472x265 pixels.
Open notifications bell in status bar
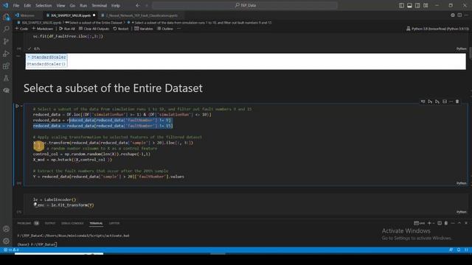(459, 250)
